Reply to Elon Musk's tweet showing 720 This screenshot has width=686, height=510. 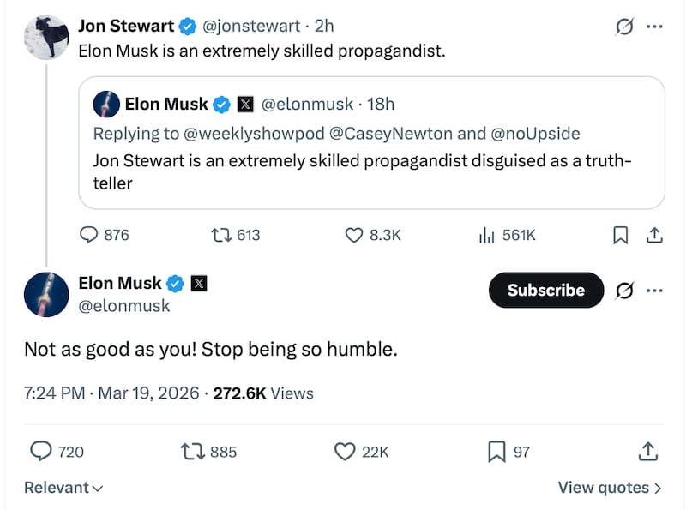(x=43, y=451)
